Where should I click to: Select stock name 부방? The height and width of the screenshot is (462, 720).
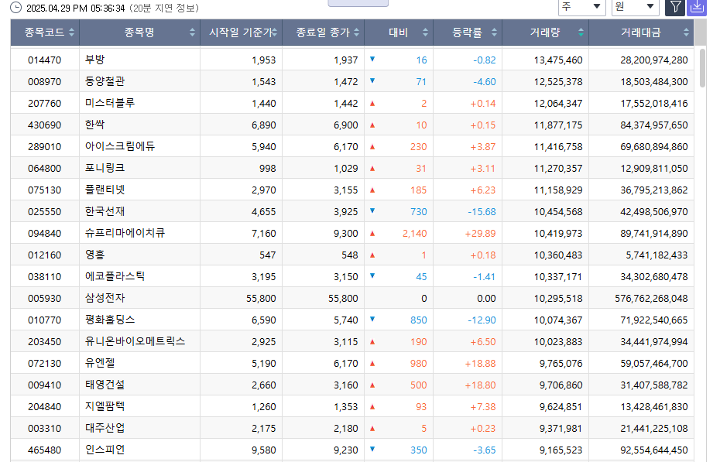[95, 60]
